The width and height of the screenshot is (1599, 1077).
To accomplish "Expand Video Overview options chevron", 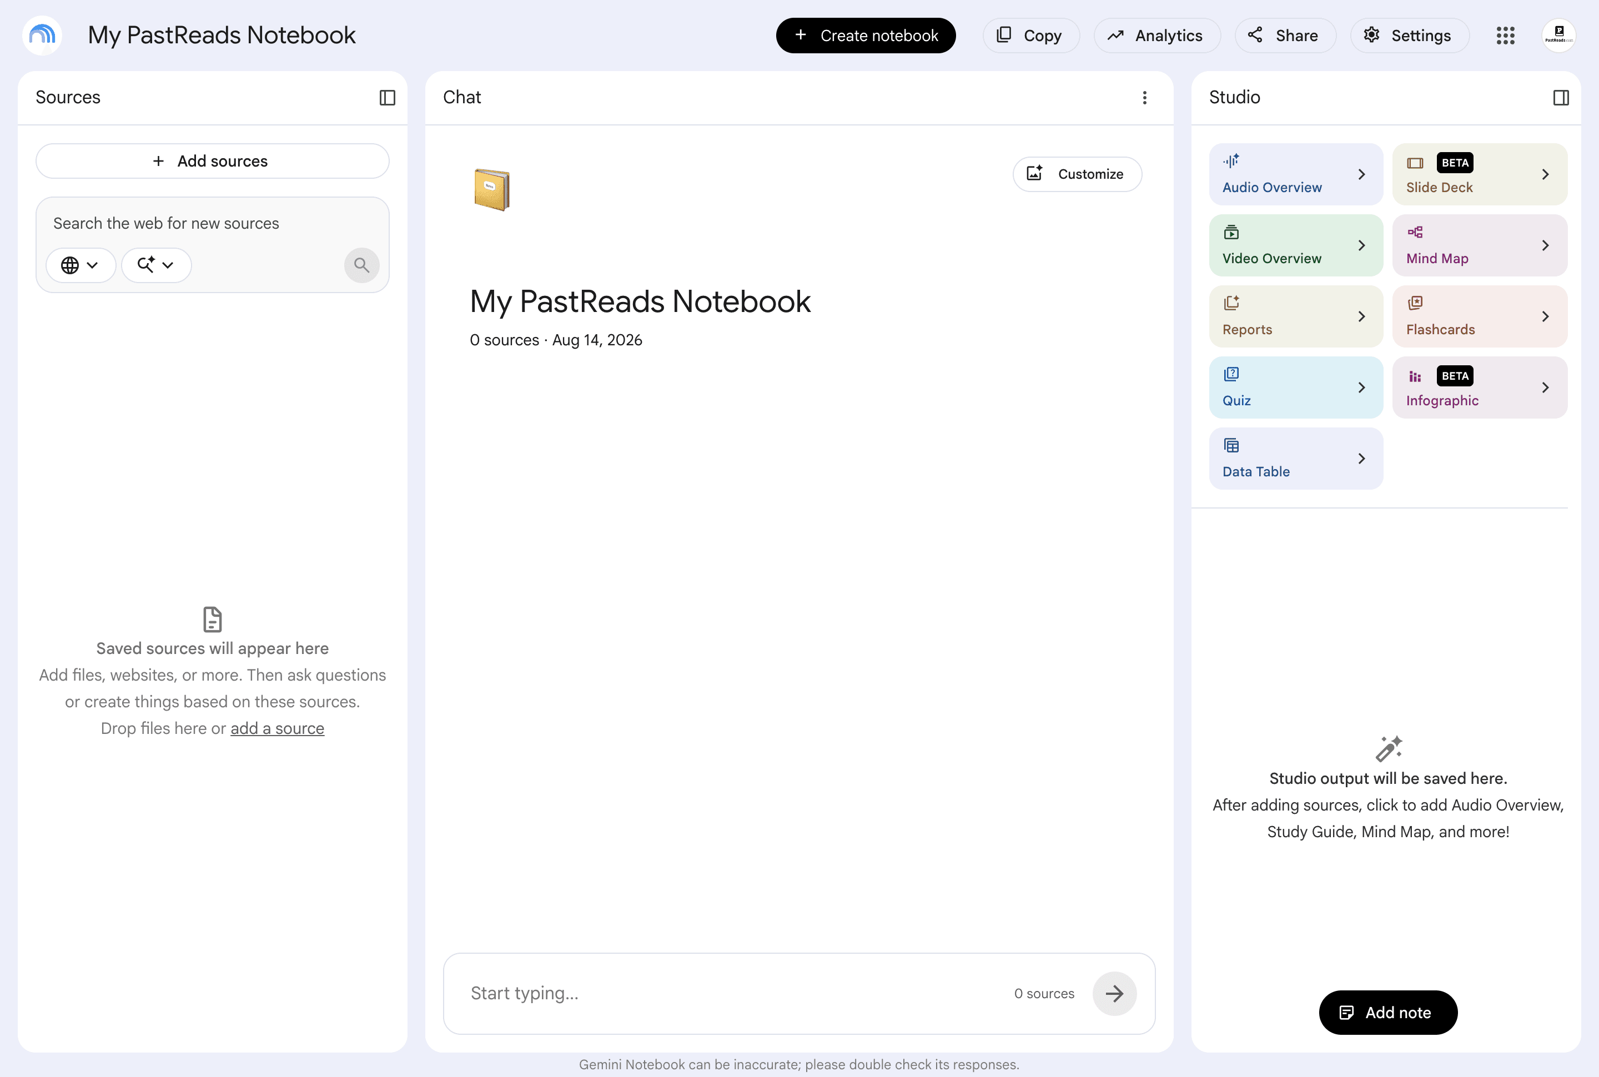I will click(x=1361, y=245).
